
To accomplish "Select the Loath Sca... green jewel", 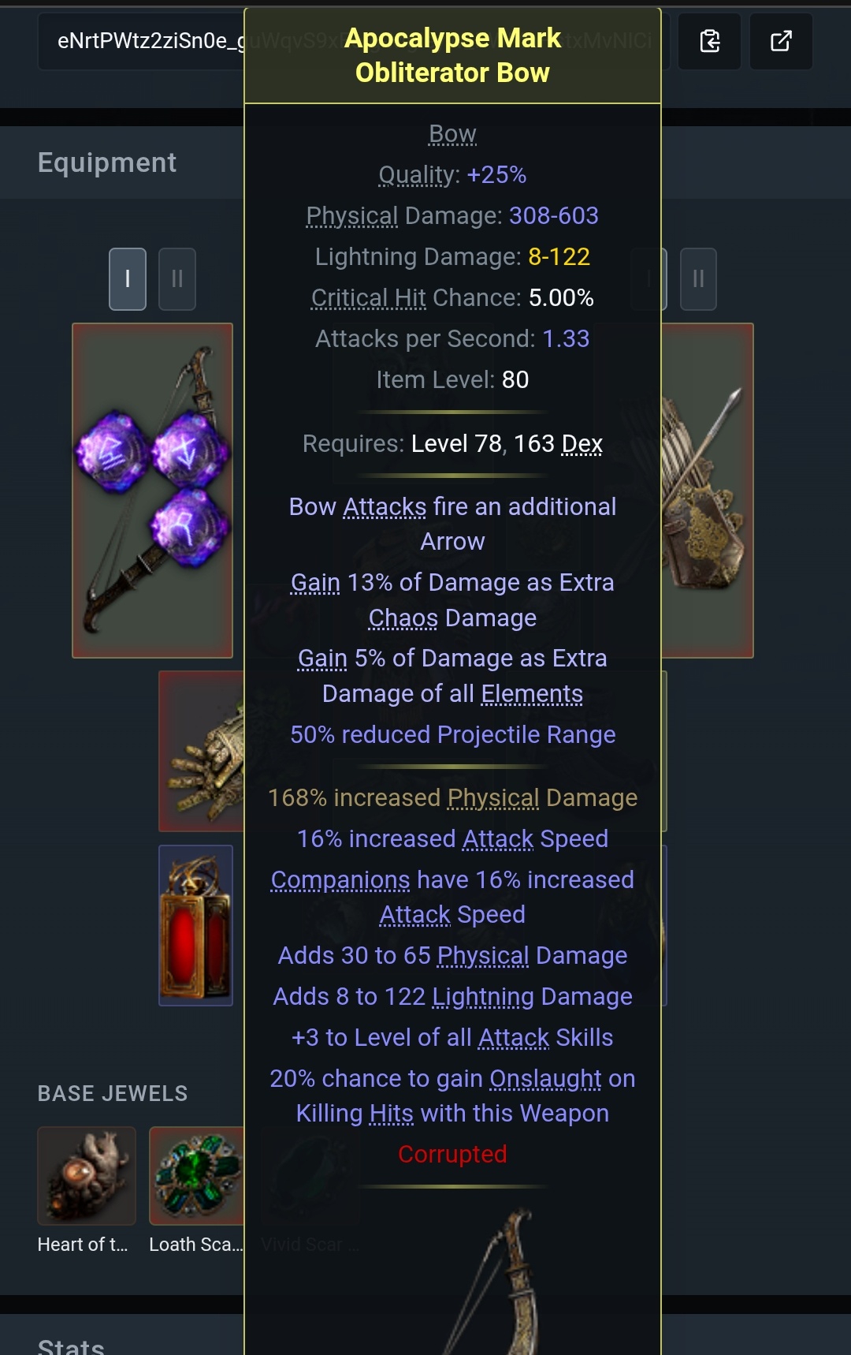I will pos(197,1175).
